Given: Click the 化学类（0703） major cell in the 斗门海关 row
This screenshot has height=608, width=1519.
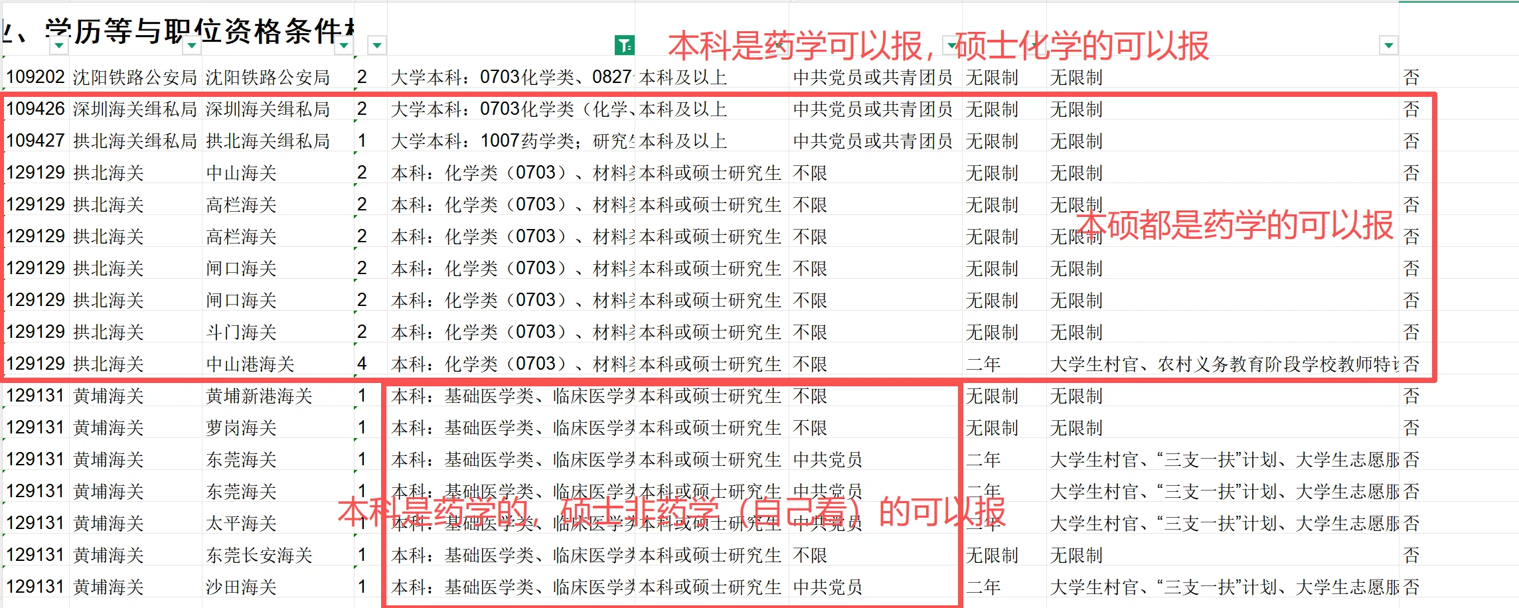Looking at the screenshot, I should tap(513, 332).
